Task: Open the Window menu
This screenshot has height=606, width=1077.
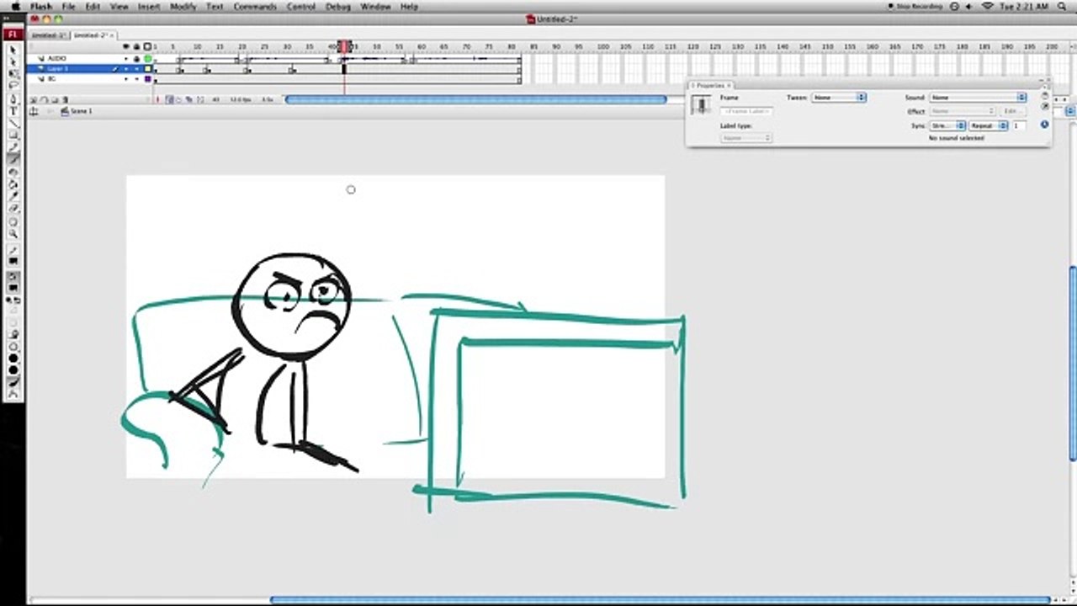Action: pos(375,6)
